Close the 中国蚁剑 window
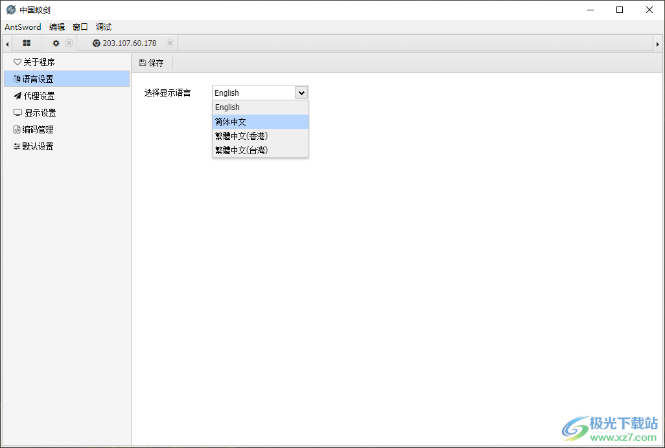Viewport: 665px width, 448px height. (649, 10)
